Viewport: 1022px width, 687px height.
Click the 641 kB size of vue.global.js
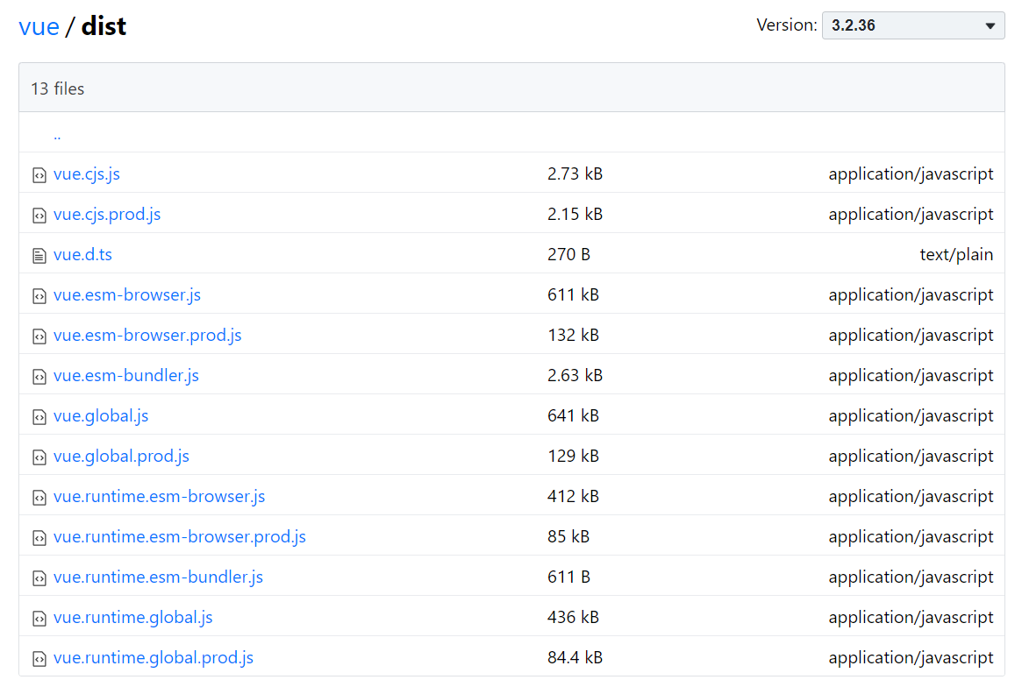point(573,416)
